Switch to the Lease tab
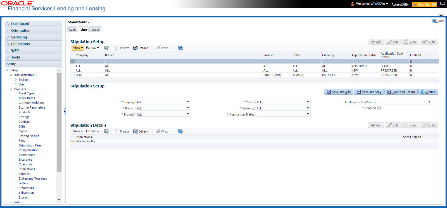 pyautogui.click(x=95, y=30)
